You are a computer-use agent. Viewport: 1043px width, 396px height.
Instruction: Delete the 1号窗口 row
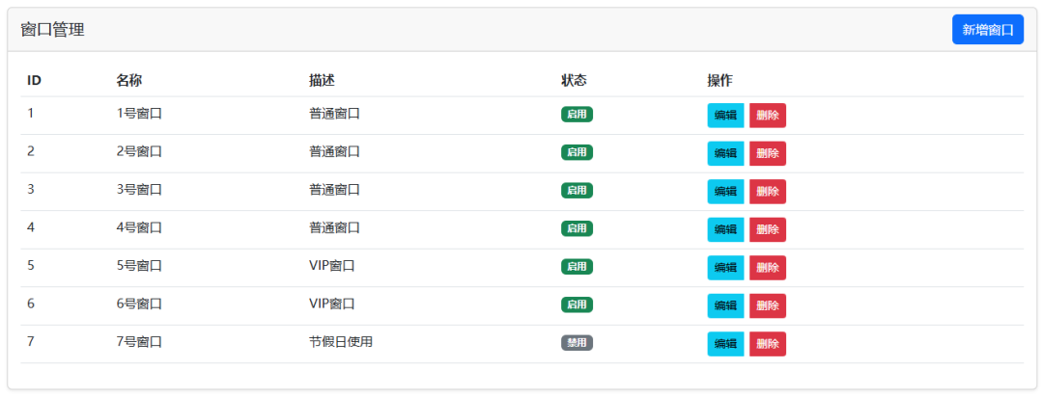pos(768,116)
